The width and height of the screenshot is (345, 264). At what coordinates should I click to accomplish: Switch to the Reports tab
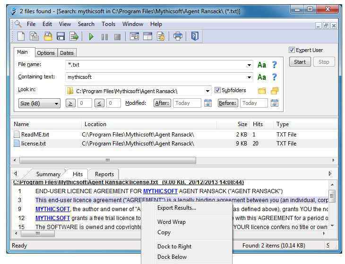click(x=104, y=174)
